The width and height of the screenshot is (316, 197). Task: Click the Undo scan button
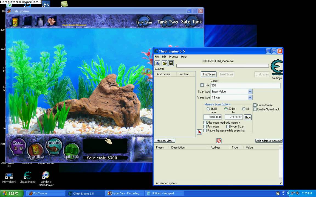pyautogui.click(x=262, y=74)
